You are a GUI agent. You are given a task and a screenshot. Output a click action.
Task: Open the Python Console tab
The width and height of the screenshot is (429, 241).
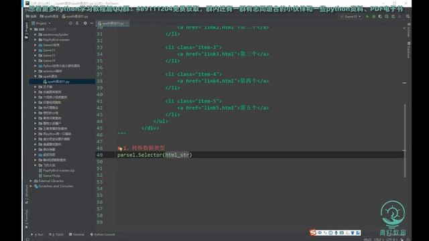click(x=103, y=234)
